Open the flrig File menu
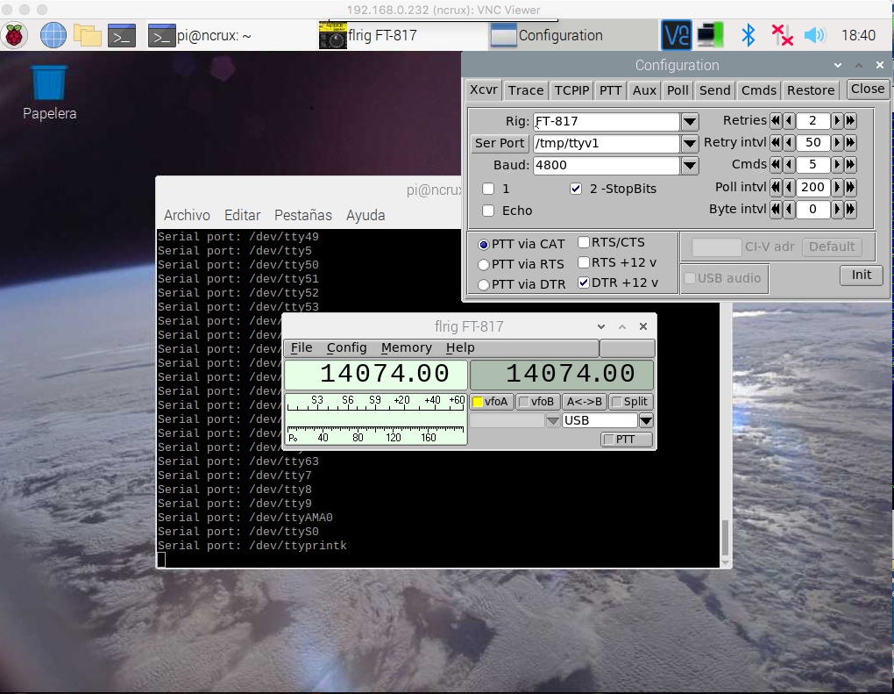 click(x=302, y=347)
